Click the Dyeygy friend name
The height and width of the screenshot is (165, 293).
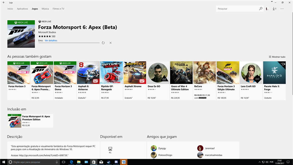pyautogui.click(x=162, y=148)
